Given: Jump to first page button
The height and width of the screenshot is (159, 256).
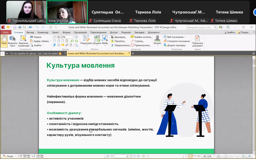Looking at the screenshot, I should (108, 156).
